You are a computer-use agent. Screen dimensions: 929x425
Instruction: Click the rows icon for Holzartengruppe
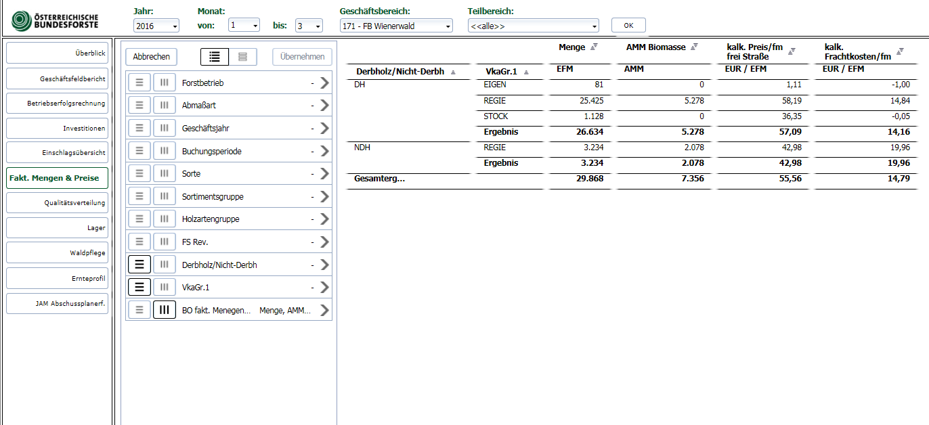pos(139,219)
